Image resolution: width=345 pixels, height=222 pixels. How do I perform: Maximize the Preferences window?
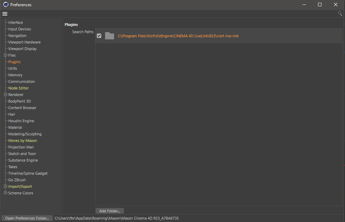319,4
